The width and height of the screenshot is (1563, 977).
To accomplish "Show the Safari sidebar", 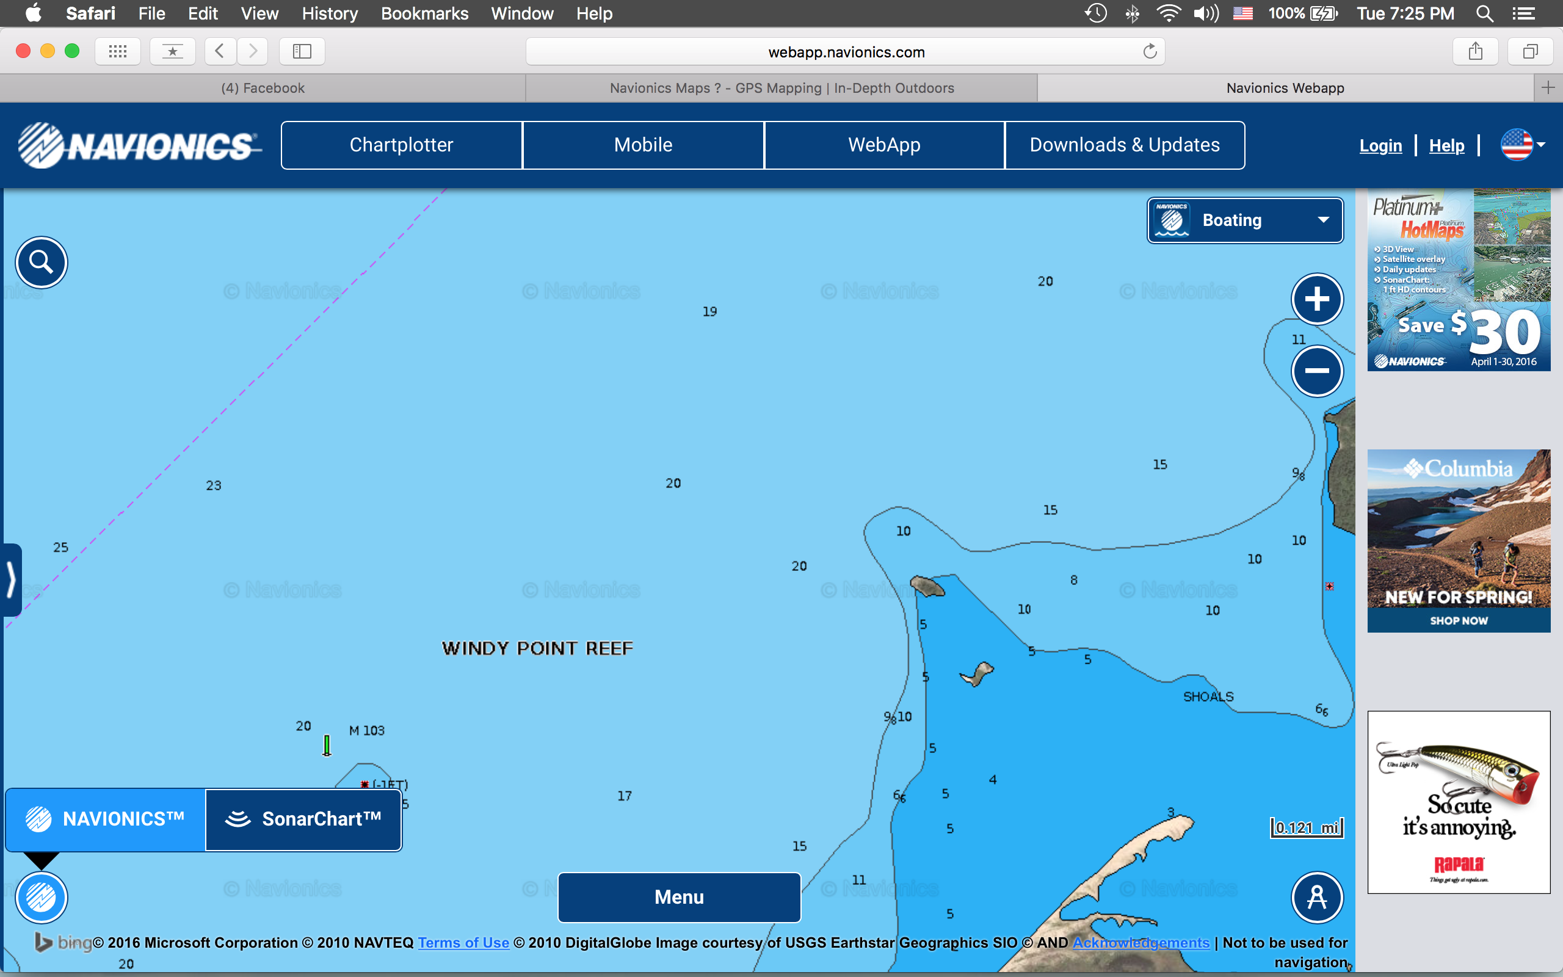I will (x=302, y=51).
